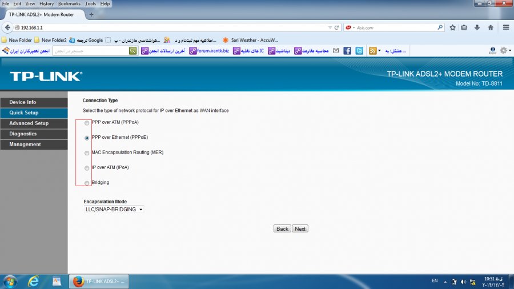
Task: Open Management in sidebar
Action: pyautogui.click(x=34, y=144)
